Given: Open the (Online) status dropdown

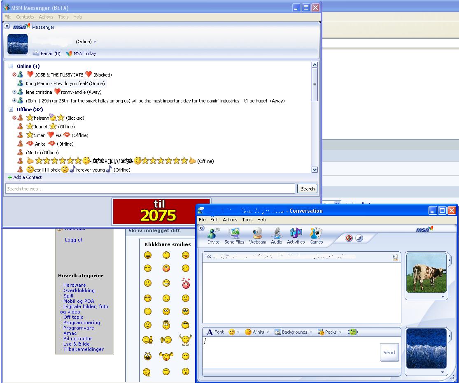Looking at the screenshot, I should (x=86, y=42).
